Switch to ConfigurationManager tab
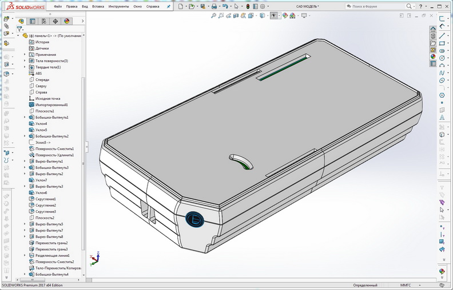This screenshot has height=290, width=453. tap(44, 21)
